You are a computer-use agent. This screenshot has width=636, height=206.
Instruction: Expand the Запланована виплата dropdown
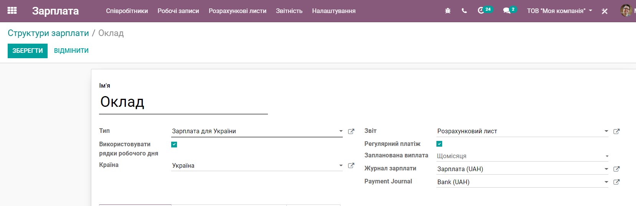tap(523, 156)
